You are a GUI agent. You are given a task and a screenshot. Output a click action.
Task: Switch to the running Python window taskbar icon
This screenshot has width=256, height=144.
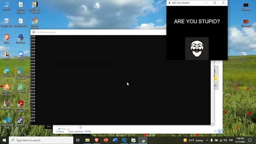point(143,140)
